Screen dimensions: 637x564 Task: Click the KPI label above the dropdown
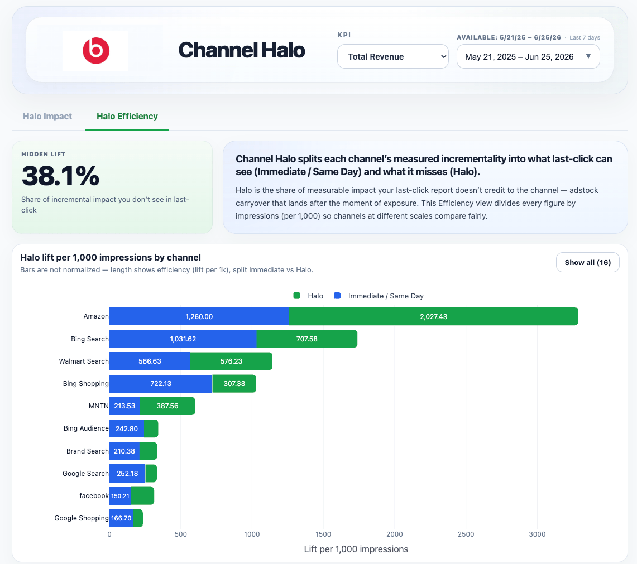[344, 35]
